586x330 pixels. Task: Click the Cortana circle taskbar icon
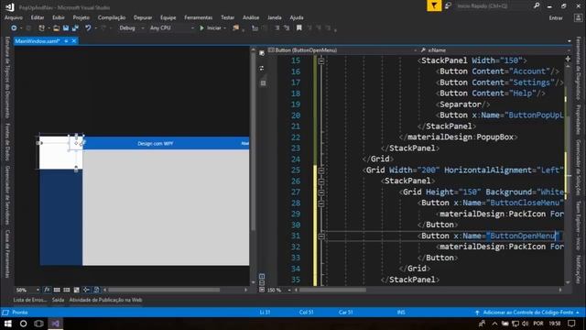coord(23,324)
